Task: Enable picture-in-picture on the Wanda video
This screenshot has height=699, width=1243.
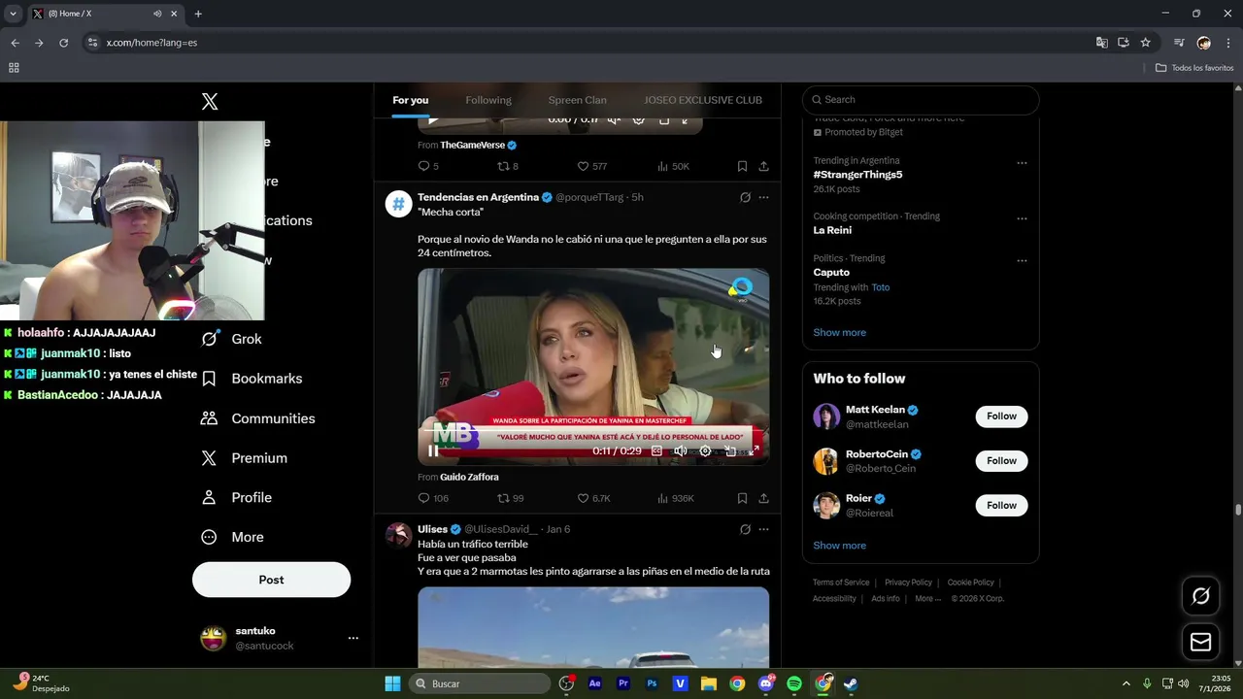Action: coord(730,450)
